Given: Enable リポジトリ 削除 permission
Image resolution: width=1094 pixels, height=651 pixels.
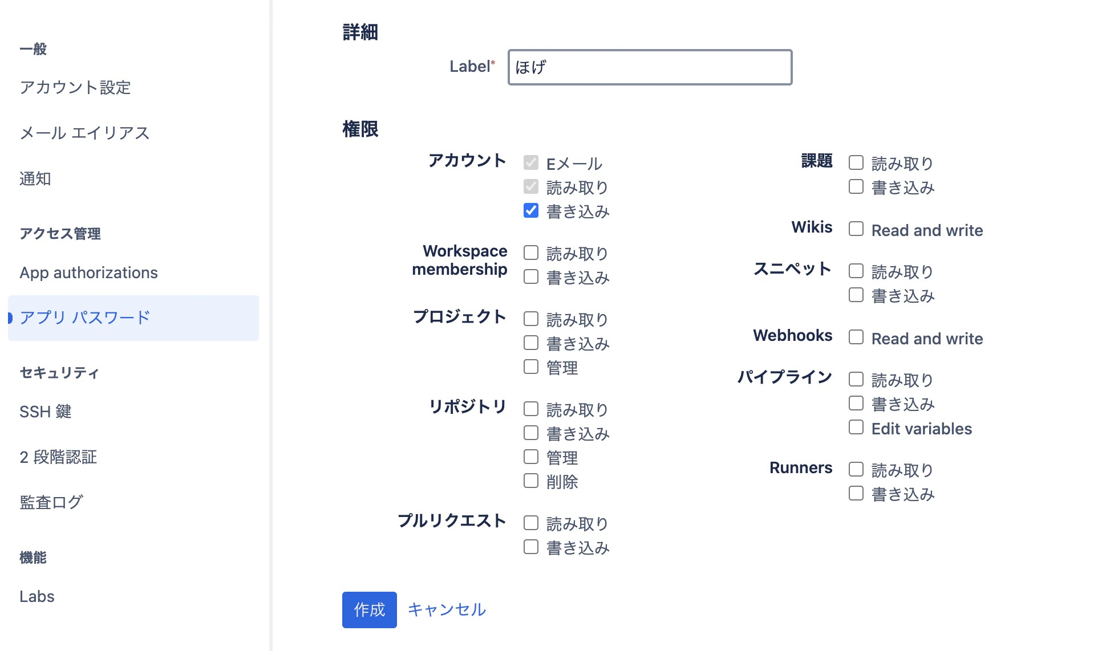Looking at the screenshot, I should tap(531, 481).
